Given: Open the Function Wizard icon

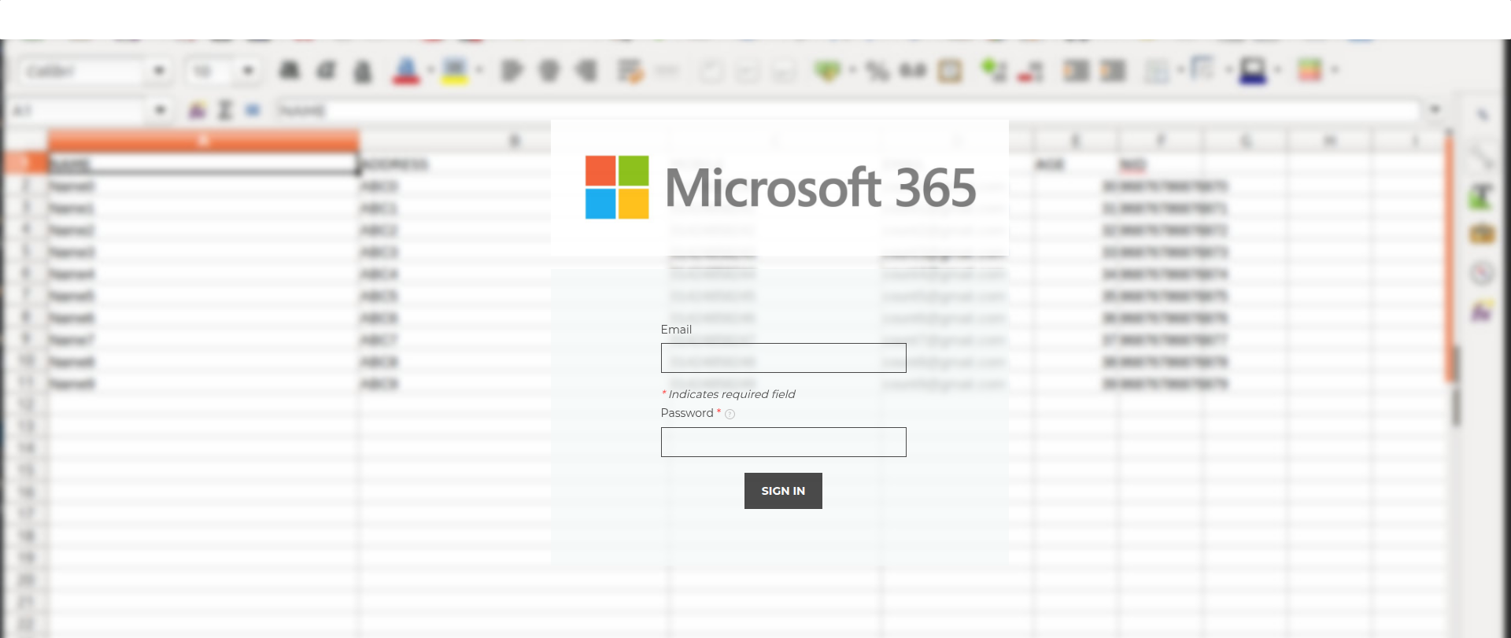Looking at the screenshot, I should [x=197, y=110].
